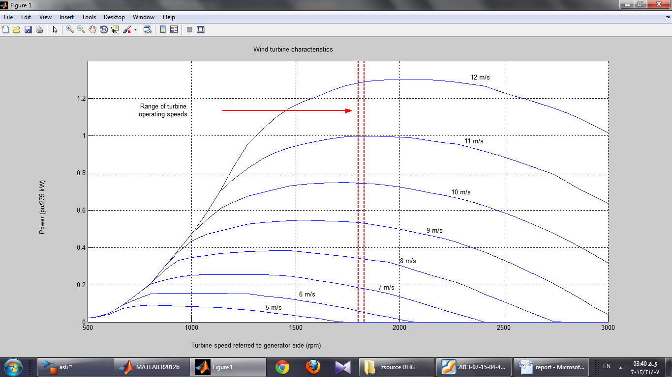Open a file with the Open File icon
Screen dimensions: 672x377
17,30
